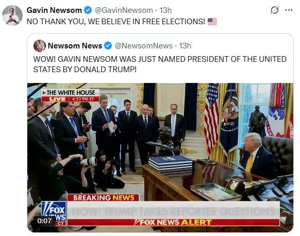Image resolution: width=300 pixels, height=236 pixels.
Task: Click the American flag emoji
Action: pyautogui.click(x=212, y=22)
